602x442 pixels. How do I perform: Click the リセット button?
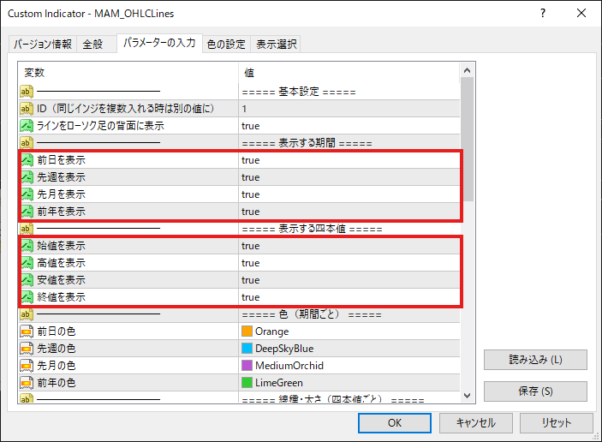(x=557, y=423)
